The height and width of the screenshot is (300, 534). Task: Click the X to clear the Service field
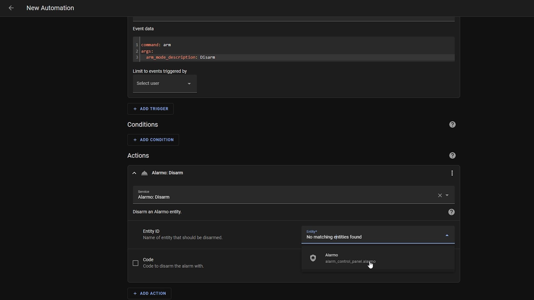click(440, 195)
